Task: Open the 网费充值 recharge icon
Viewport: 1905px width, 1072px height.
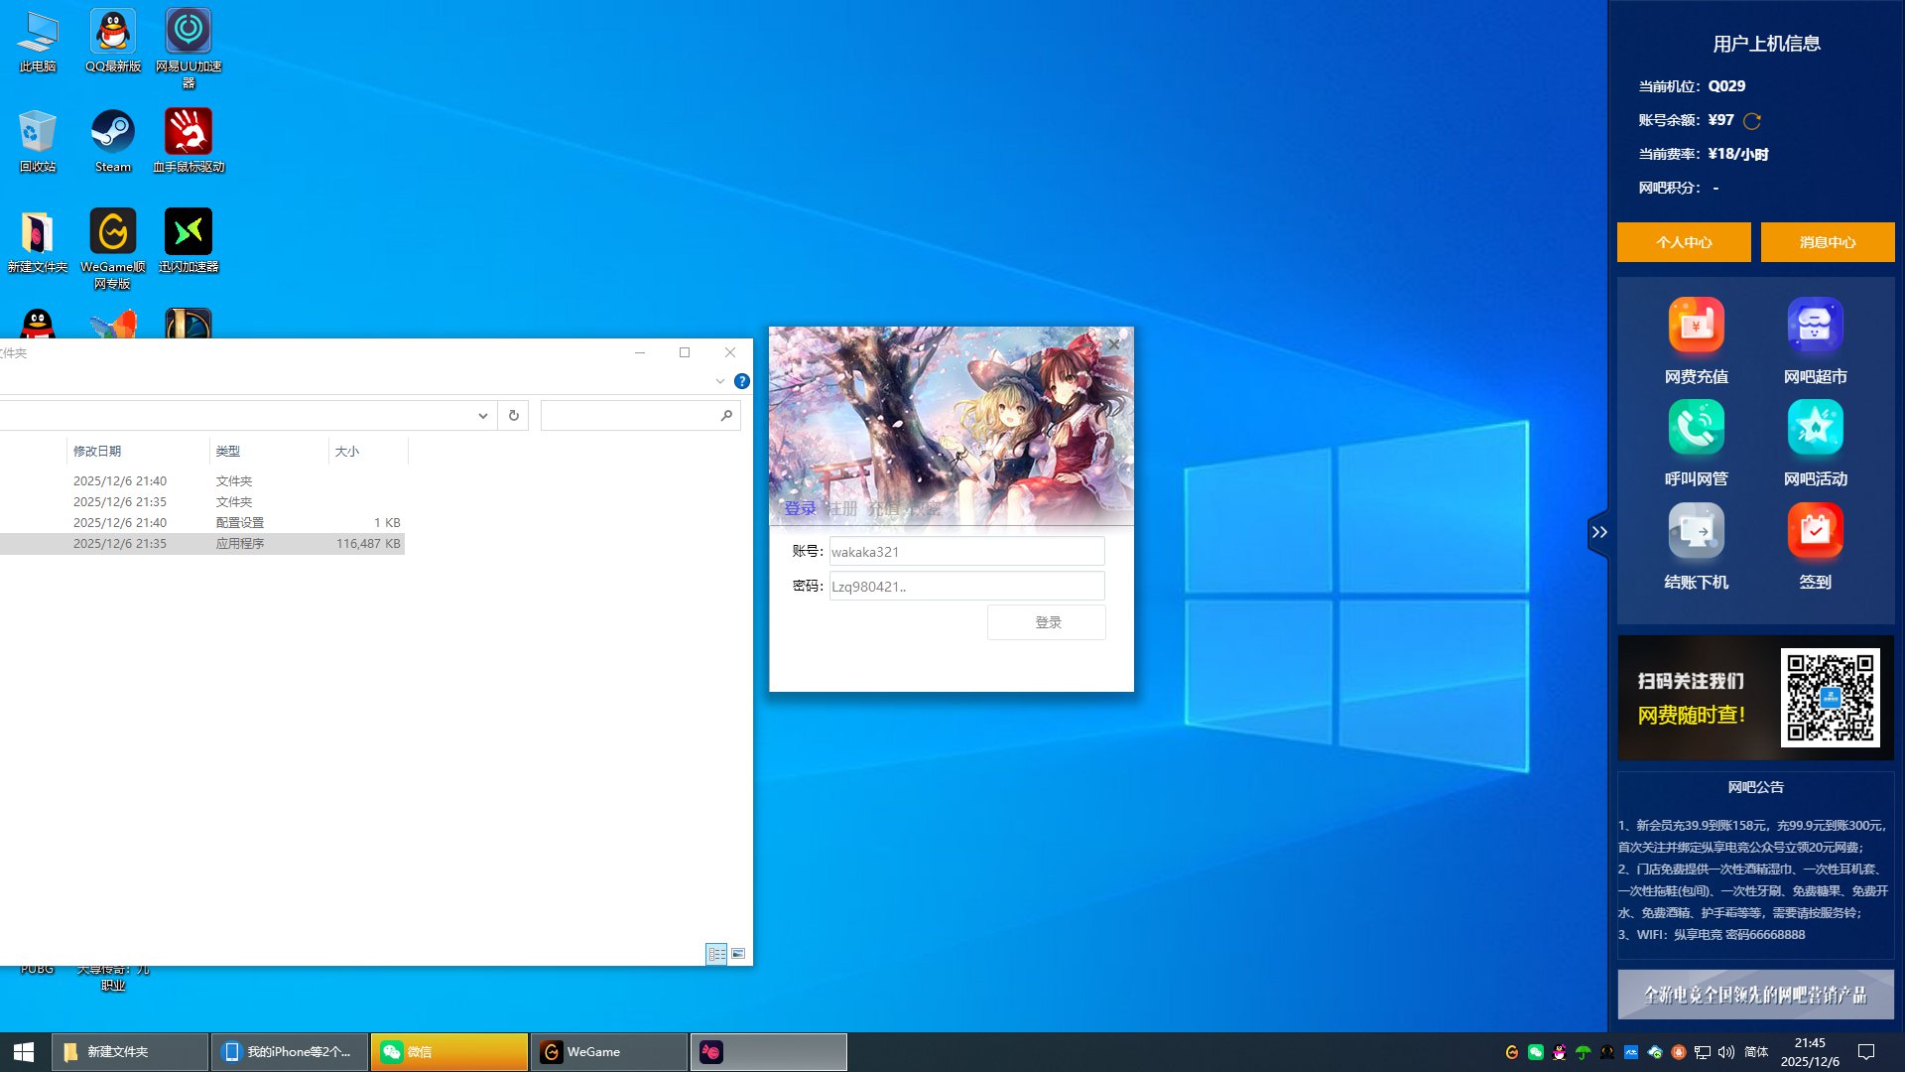Action: point(1696,327)
